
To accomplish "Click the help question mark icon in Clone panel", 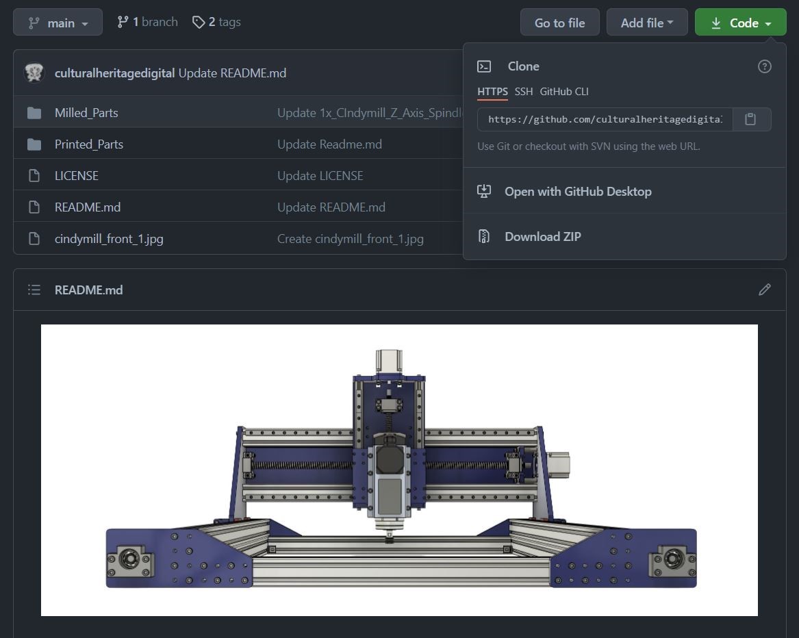I will pyautogui.click(x=764, y=66).
